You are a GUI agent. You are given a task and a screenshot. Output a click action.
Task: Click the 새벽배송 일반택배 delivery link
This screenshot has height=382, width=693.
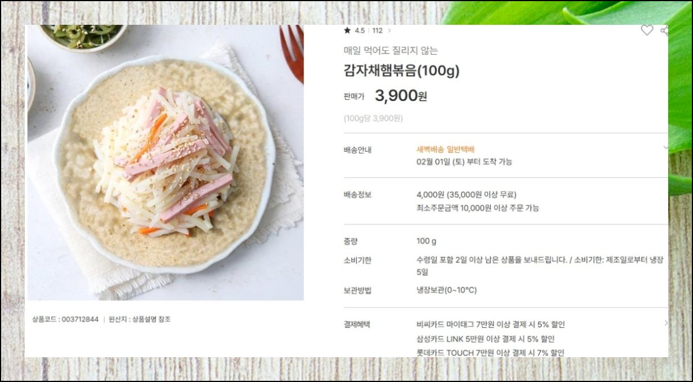tap(445, 149)
